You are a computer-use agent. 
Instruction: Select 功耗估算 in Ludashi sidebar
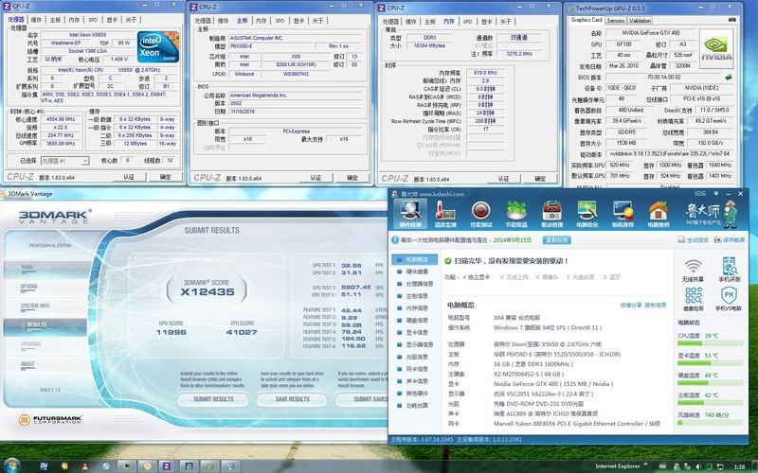pyautogui.click(x=416, y=406)
